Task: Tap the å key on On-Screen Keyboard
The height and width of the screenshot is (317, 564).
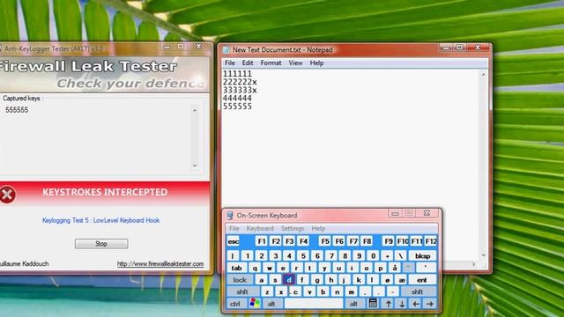Action: pyautogui.click(x=395, y=268)
